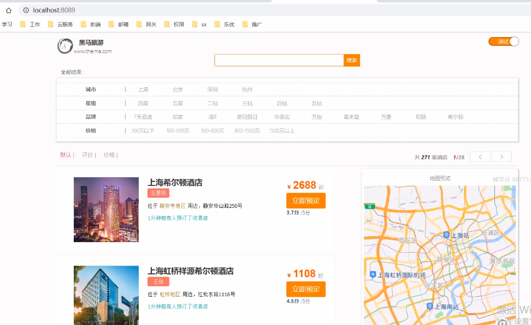The height and width of the screenshot is (325, 531).
Task: Open the sx bookmark folder
Action: pyautogui.click(x=199, y=24)
